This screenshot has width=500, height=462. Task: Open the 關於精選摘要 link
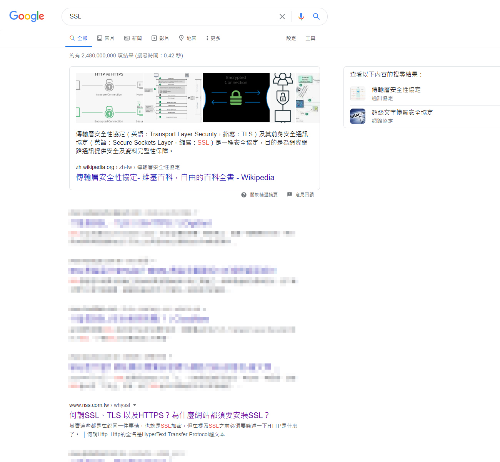pyautogui.click(x=264, y=195)
